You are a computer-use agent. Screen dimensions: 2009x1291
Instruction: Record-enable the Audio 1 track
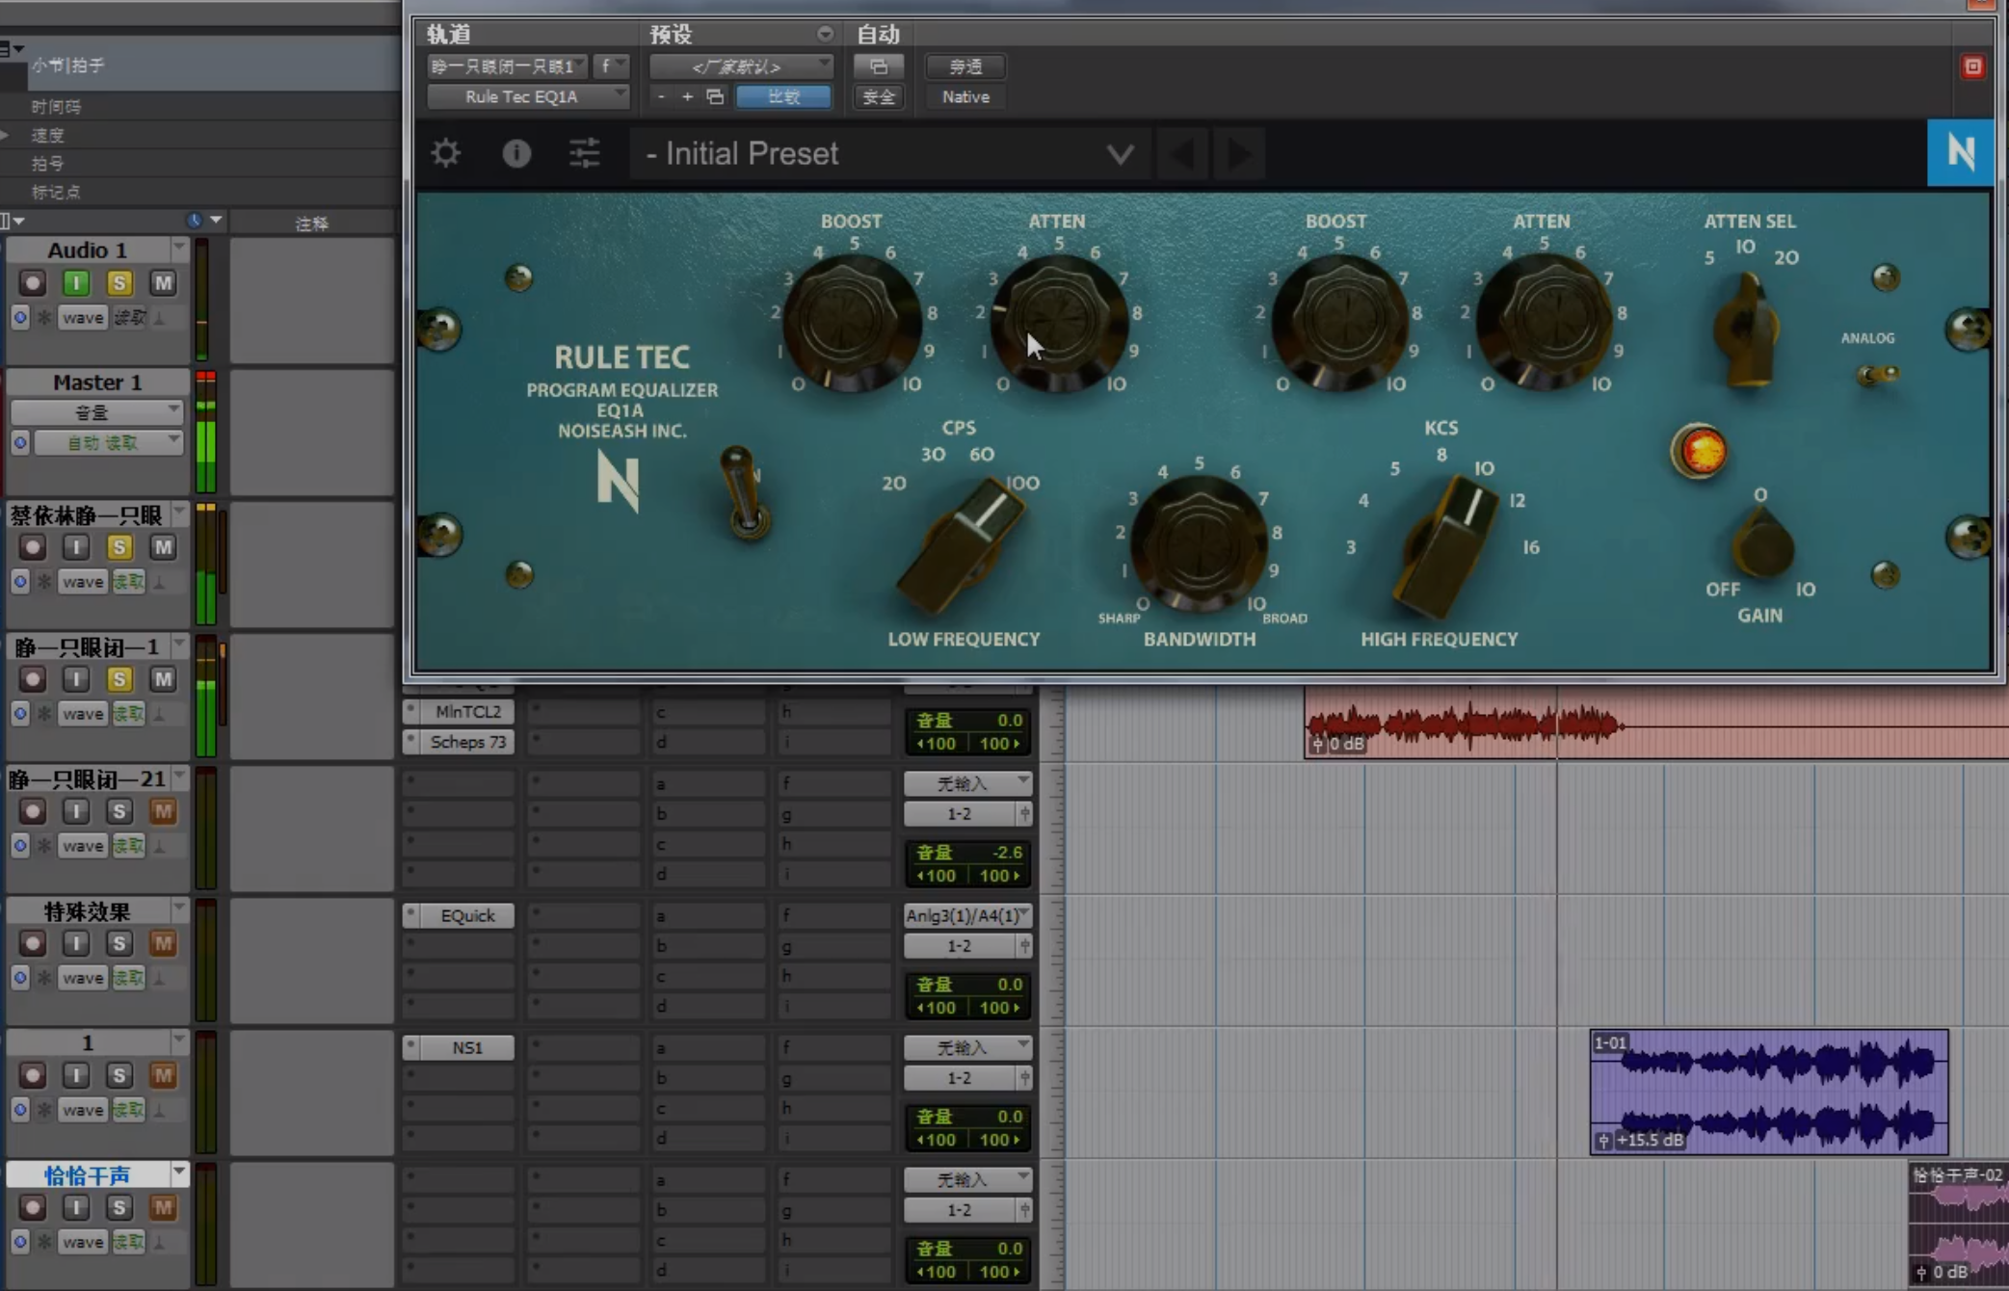[33, 283]
